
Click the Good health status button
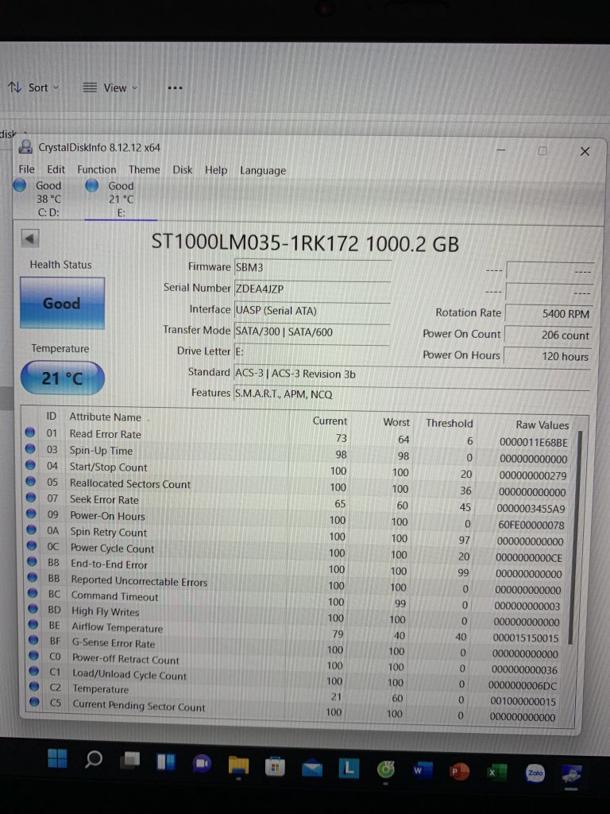pos(62,303)
